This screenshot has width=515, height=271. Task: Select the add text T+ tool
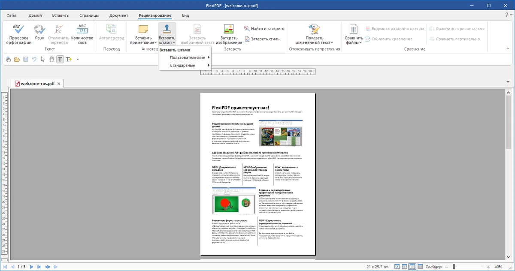point(69,59)
